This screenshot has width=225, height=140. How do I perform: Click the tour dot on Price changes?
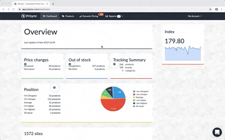pyautogui.click(x=25, y=64)
